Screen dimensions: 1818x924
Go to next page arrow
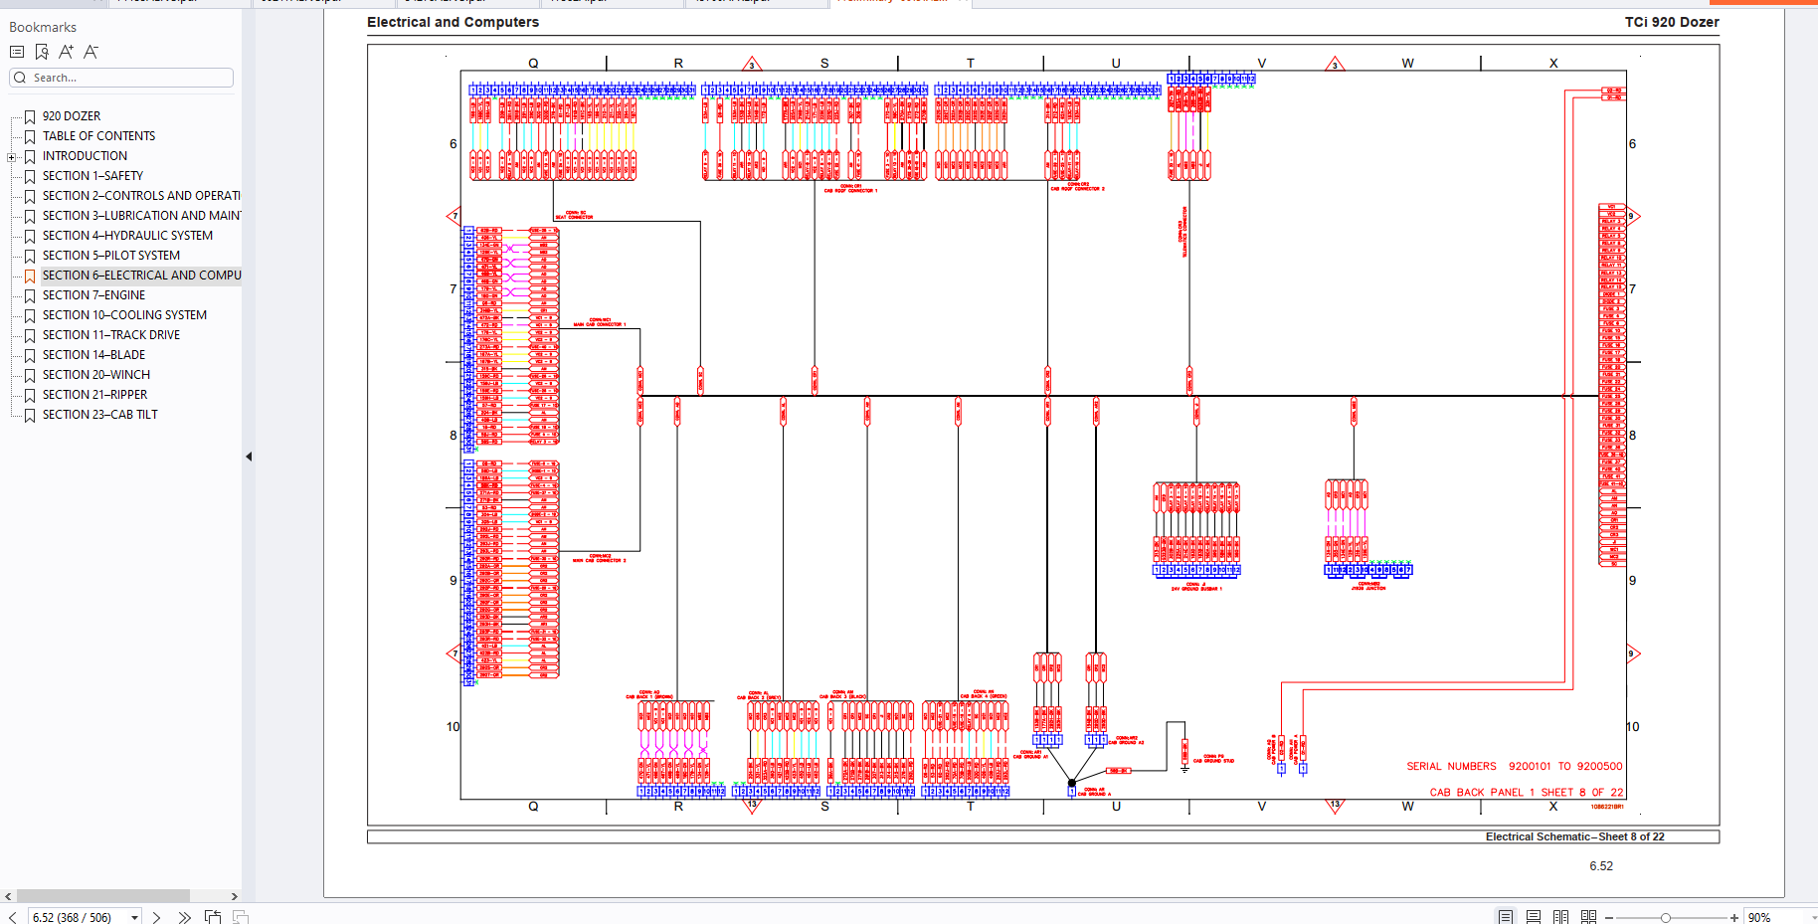(156, 917)
